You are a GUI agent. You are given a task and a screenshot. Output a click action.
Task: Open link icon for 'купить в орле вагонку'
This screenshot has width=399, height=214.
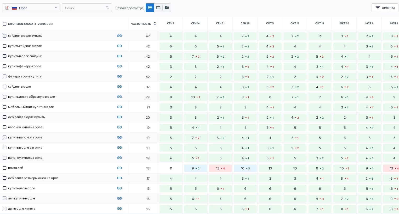click(x=119, y=148)
